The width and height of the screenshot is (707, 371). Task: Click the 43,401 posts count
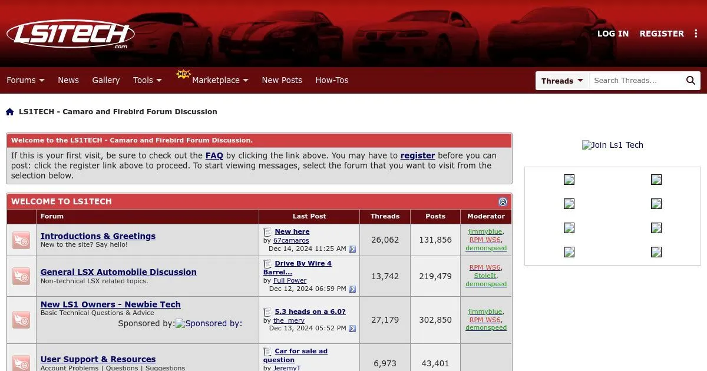click(435, 363)
